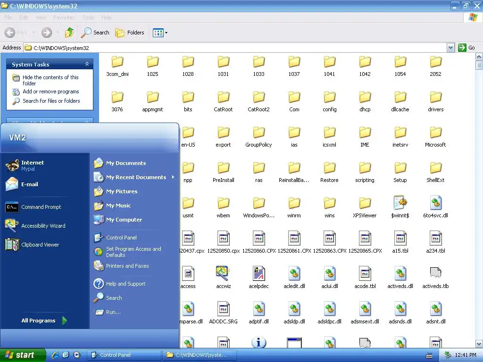Screen dimensions: 483x362
Task: Click the file list scroll up arrow
Action: click(479, 57)
